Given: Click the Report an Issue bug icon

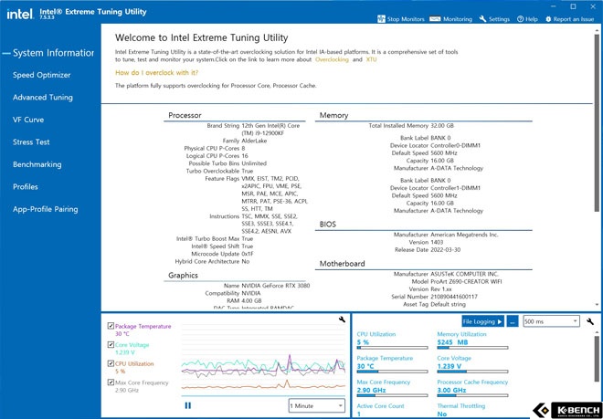Looking at the screenshot, I should 548,19.
